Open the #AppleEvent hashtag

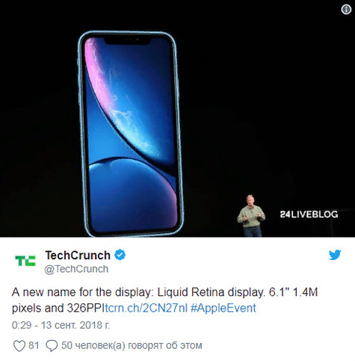point(223,308)
